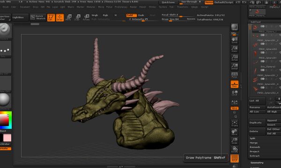Click the Zoom document icon

(x=235, y=49)
